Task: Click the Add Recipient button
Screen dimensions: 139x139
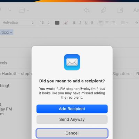Action: (72, 109)
